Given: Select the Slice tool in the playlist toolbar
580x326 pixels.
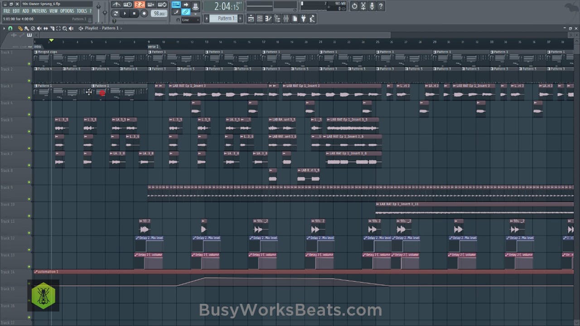Looking at the screenshot, I should [53, 28].
